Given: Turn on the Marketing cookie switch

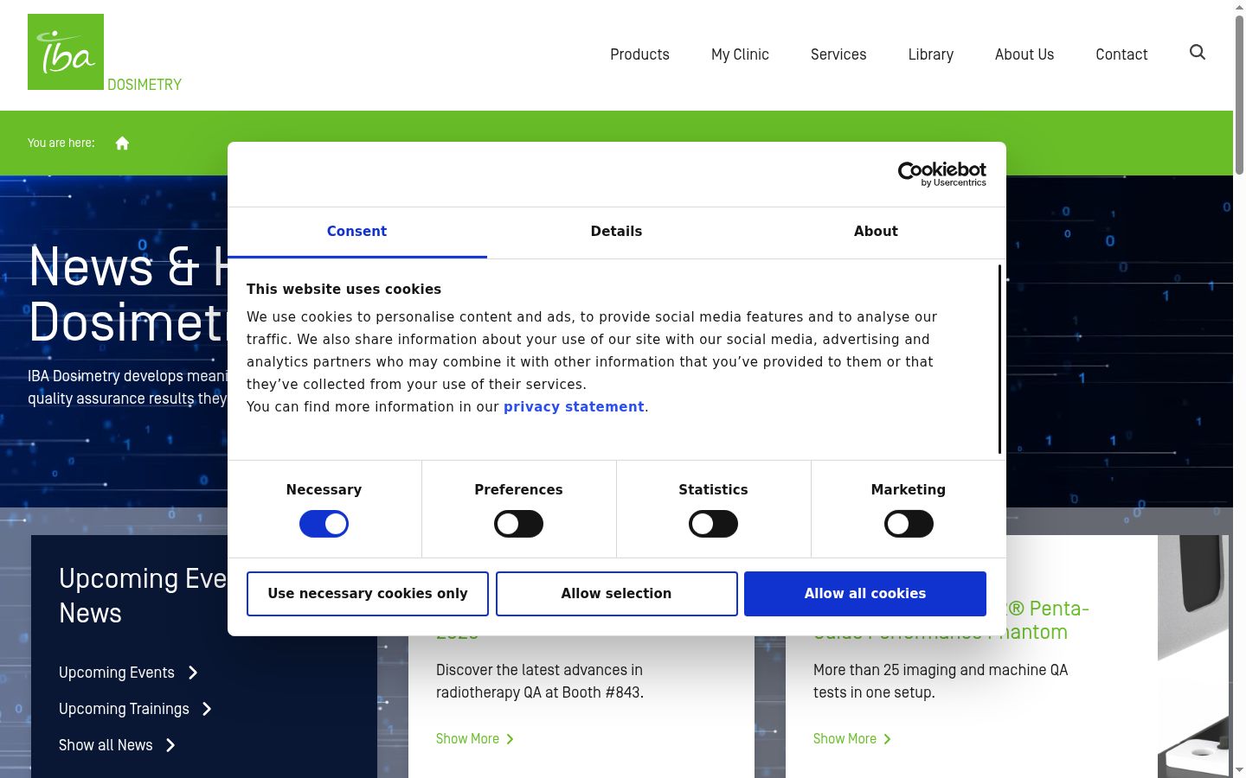Looking at the screenshot, I should tap(909, 524).
